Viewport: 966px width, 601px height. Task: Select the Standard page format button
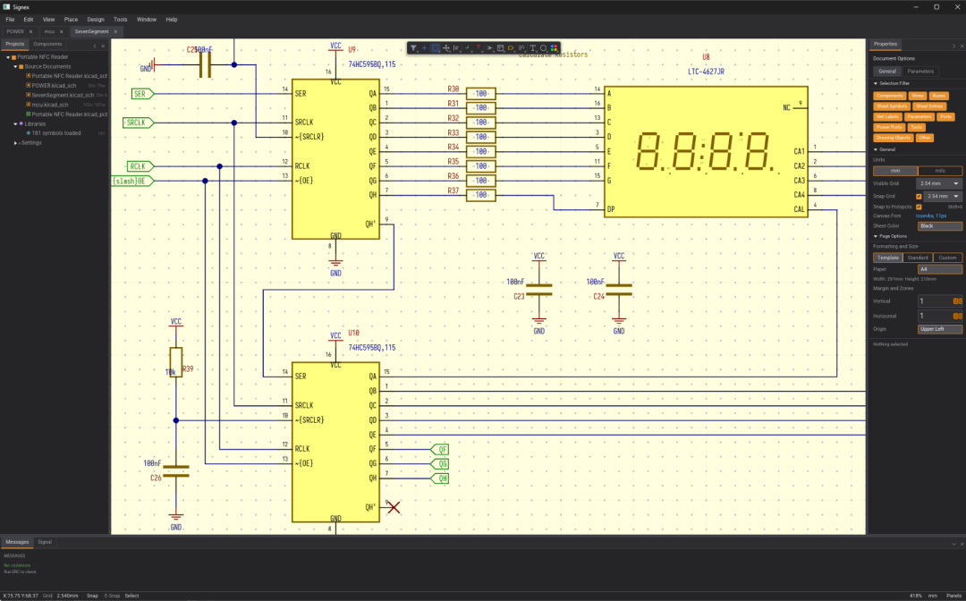pyautogui.click(x=918, y=258)
